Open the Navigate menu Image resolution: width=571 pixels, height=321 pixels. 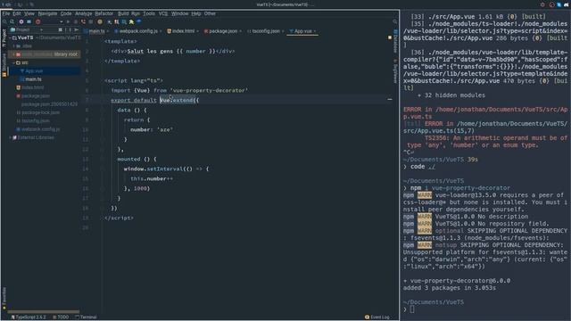point(47,13)
